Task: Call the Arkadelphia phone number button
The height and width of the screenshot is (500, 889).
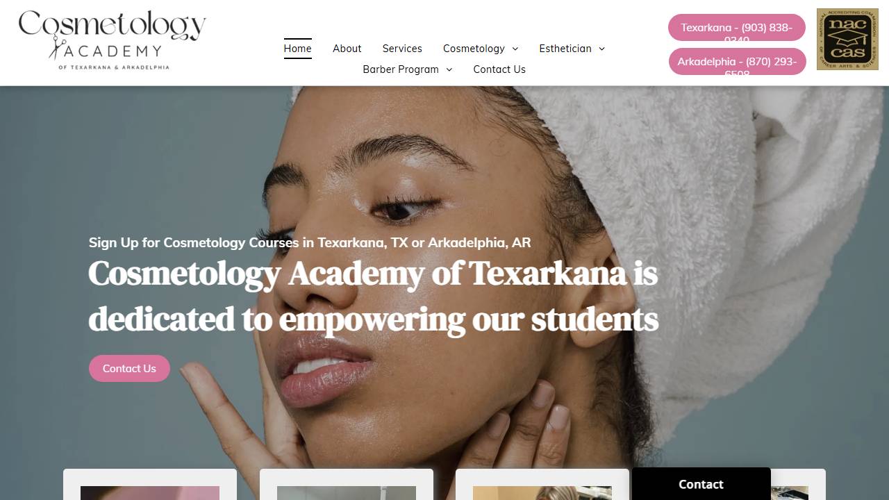Action: point(737,62)
